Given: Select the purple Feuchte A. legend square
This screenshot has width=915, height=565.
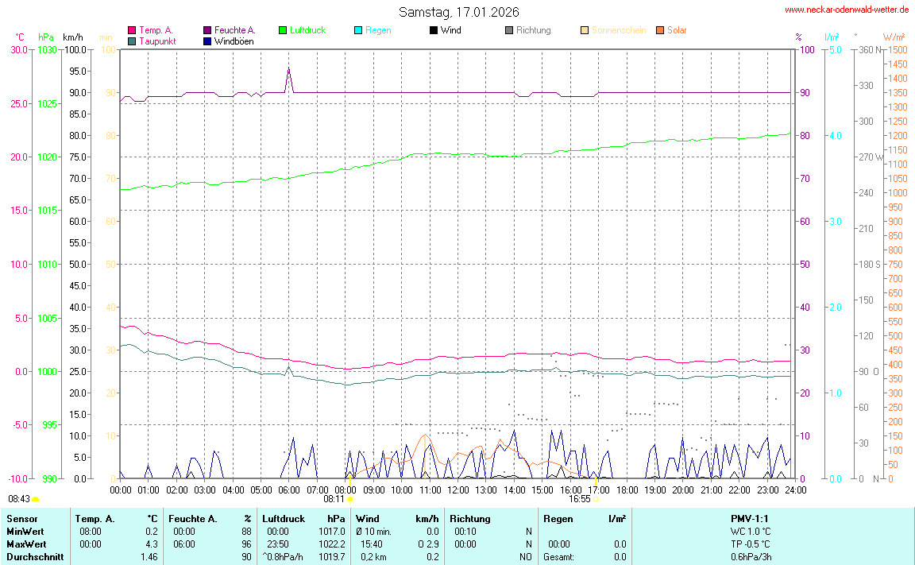Looking at the screenshot, I should [207, 30].
